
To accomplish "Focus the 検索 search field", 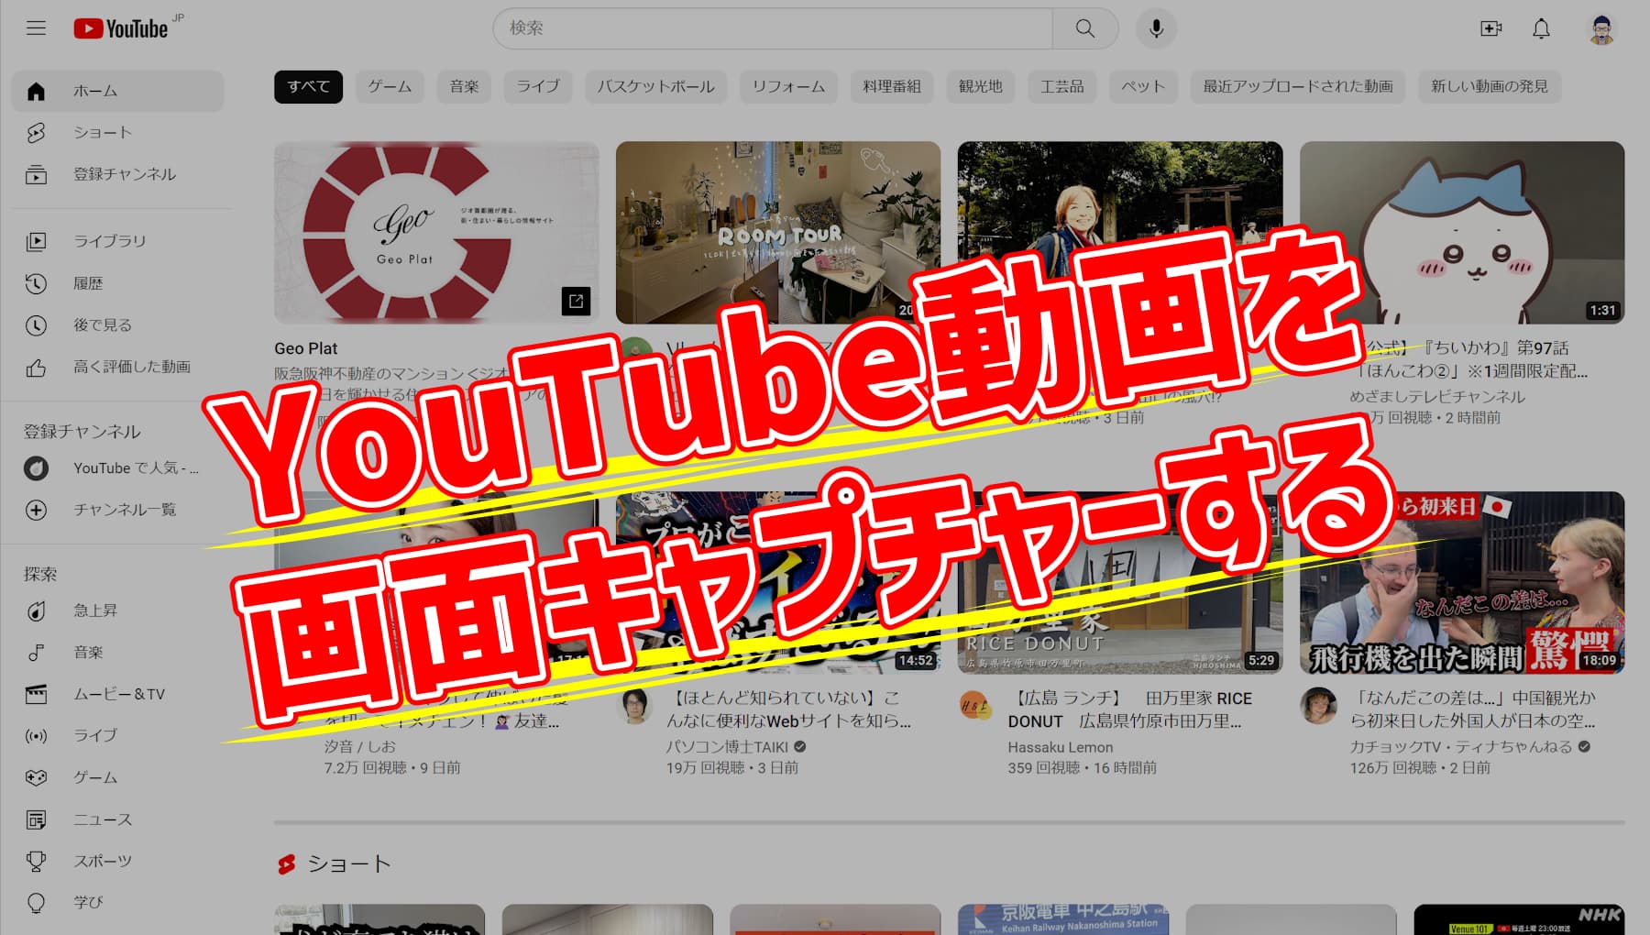I will point(773,28).
